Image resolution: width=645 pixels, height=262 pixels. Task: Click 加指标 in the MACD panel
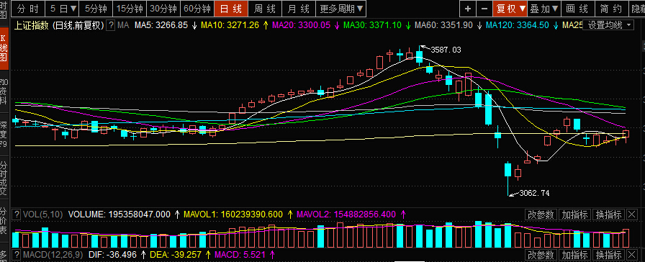(575, 255)
